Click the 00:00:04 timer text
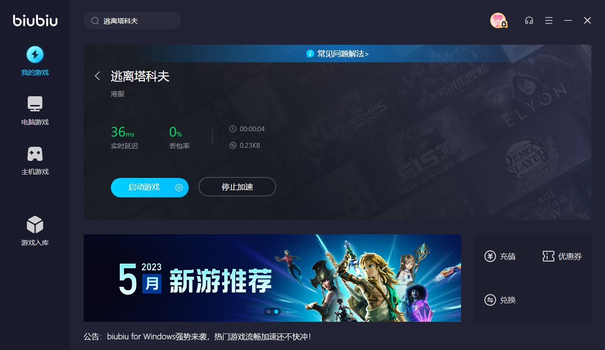The width and height of the screenshot is (605, 350). point(252,129)
